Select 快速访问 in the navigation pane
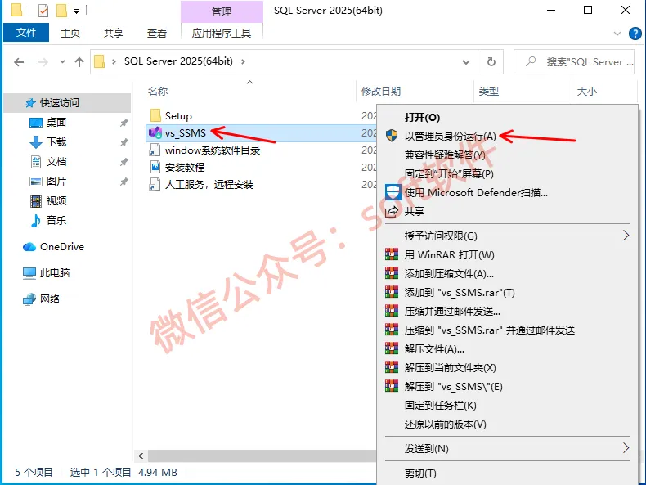This screenshot has width=646, height=485. click(67, 102)
